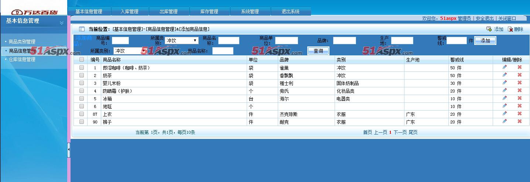Collapse the 基本信息管理 sidebar panel chevron
The width and height of the screenshot is (530, 182).
pos(61,23)
